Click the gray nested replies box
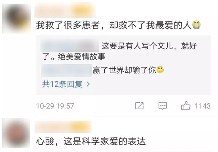 (123, 65)
